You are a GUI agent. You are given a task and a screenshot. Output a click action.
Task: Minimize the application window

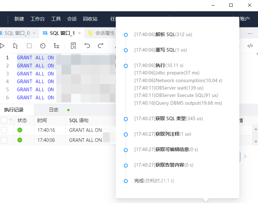coord(213,5)
